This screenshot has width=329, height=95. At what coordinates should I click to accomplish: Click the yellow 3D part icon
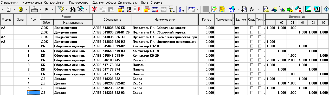click(x=21, y=9)
